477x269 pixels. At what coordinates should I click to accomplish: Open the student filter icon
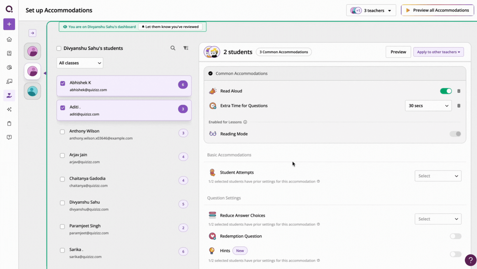coord(186,48)
